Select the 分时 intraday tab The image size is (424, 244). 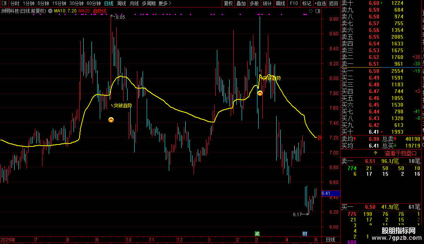pyautogui.click(x=15, y=3)
